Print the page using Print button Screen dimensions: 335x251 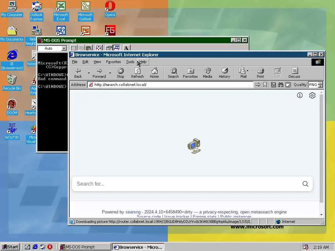click(260, 73)
